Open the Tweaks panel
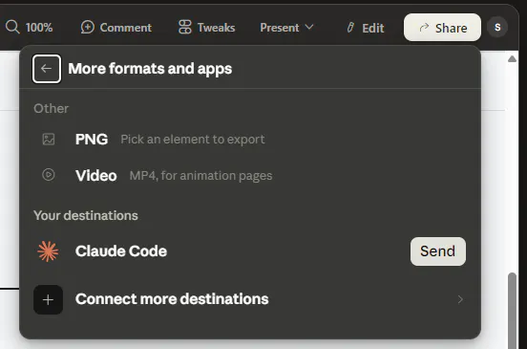 coord(207,28)
